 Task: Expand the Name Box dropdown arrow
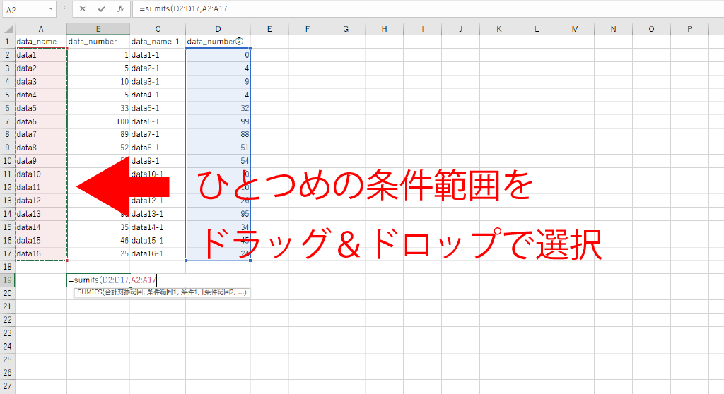[51, 10]
